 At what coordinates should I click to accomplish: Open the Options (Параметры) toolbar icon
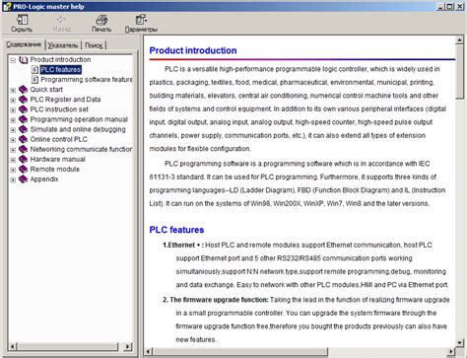click(x=141, y=20)
